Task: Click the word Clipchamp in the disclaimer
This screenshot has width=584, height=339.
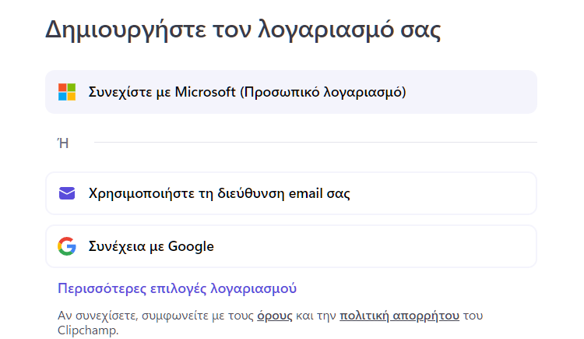Action: pyautogui.click(x=86, y=330)
